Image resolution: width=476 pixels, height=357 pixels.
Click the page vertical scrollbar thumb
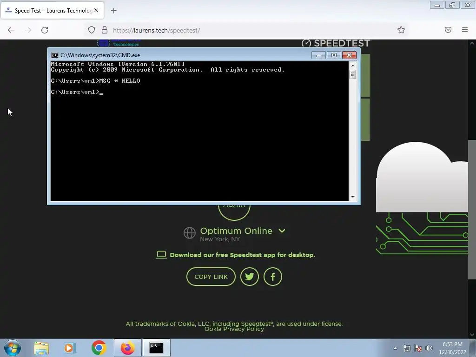click(x=472, y=210)
